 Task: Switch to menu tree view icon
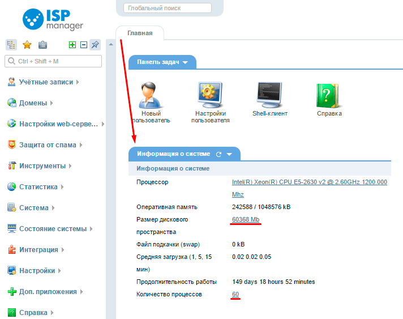point(11,45)
